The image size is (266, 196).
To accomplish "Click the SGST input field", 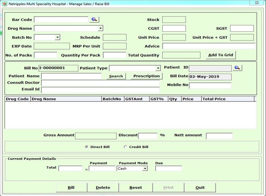I will 242,28.
